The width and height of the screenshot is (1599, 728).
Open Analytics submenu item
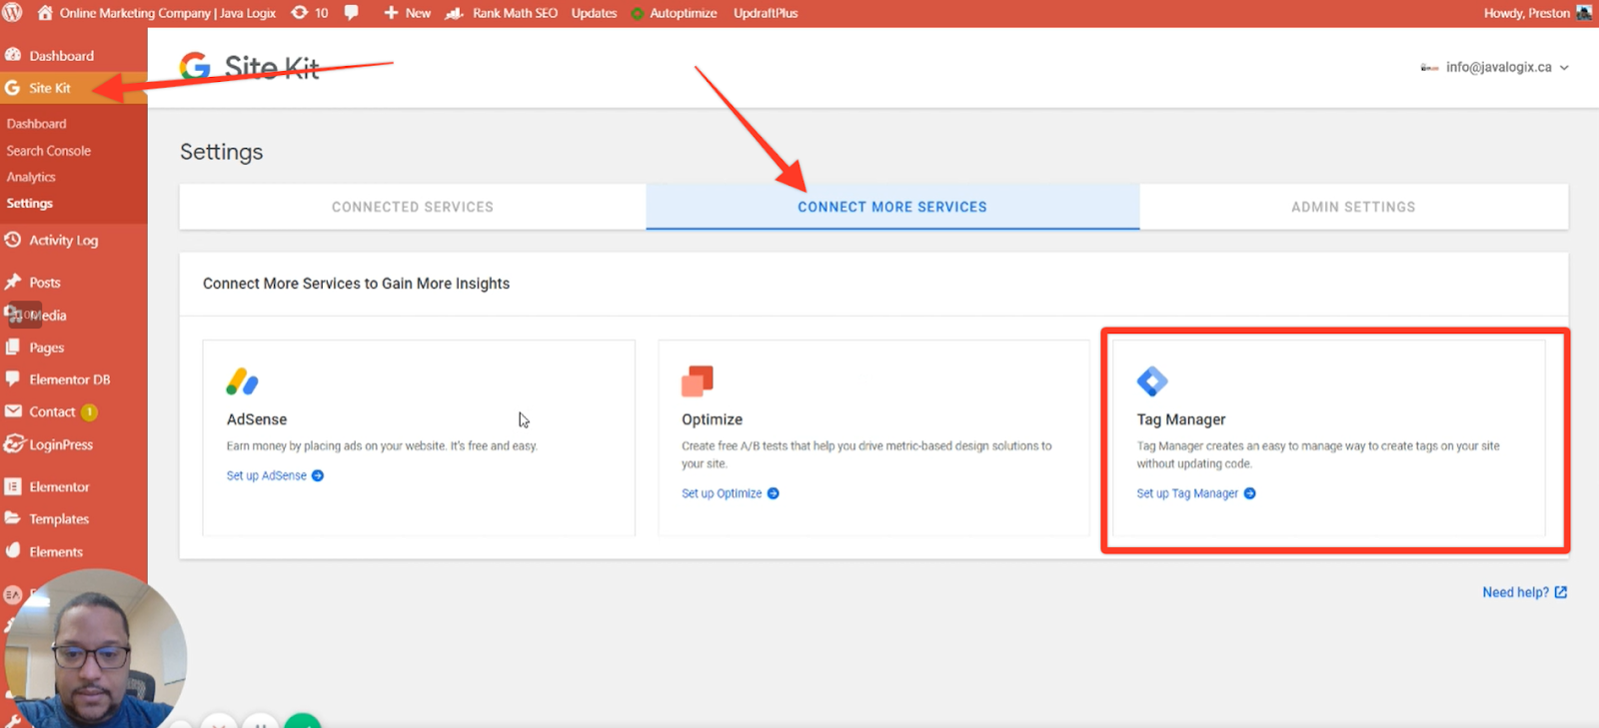tap(31, 177)
